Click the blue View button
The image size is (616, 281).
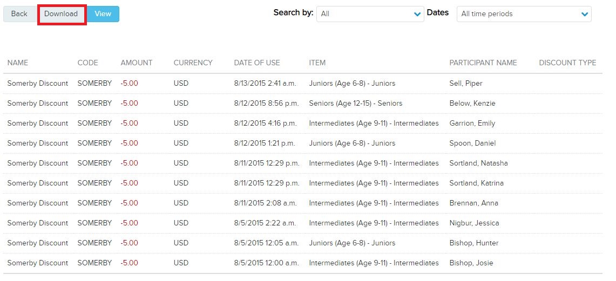coord(103,13)
